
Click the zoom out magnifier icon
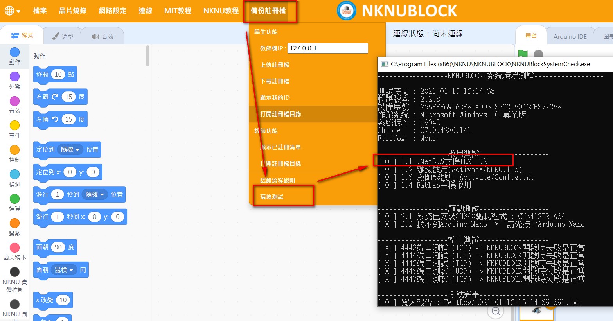coord(496,311)
